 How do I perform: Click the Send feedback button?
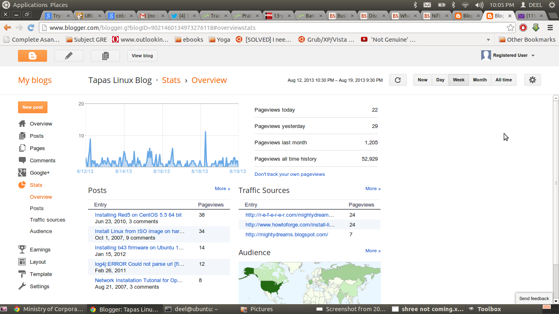click(534, 298)
